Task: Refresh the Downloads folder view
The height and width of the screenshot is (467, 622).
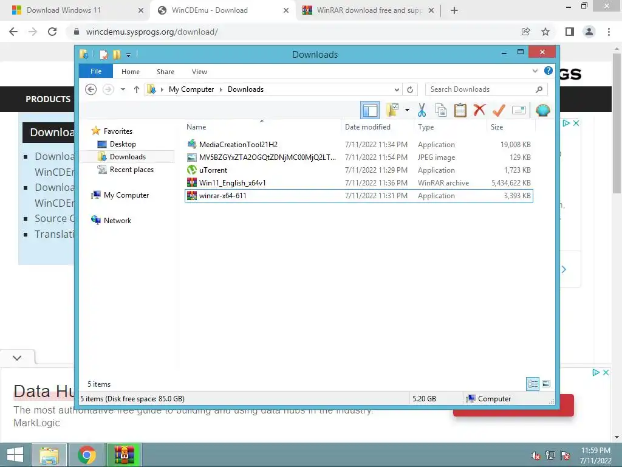Action: click(410, 89)
